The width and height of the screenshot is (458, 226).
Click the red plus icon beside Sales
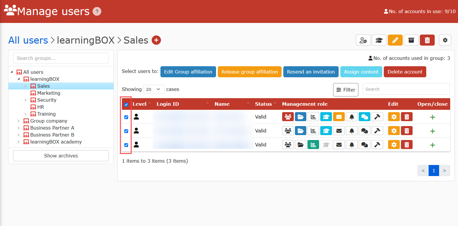[x=156, y=40]
